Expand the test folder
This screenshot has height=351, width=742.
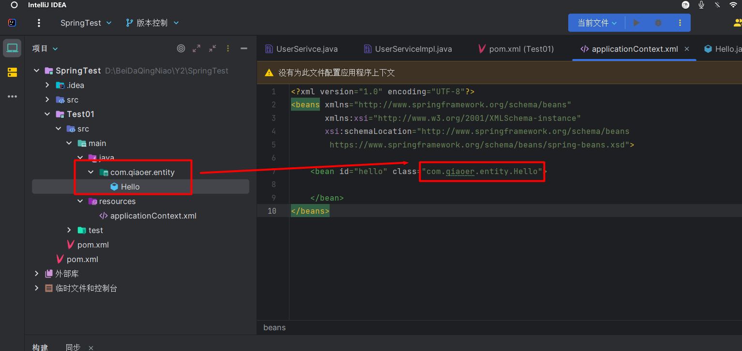(69, 230)
